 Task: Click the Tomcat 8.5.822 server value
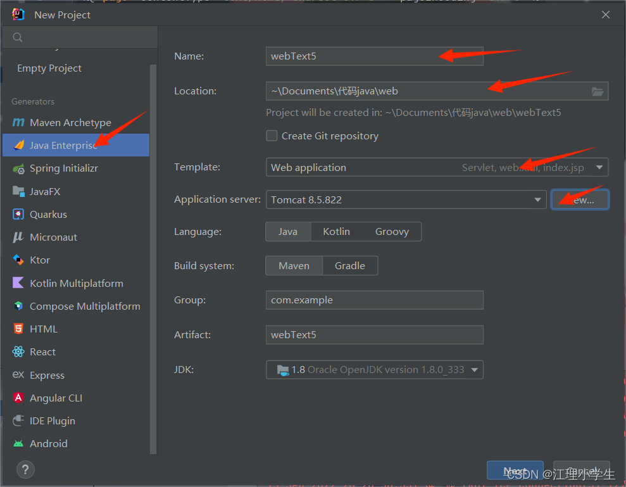point(306,199)
